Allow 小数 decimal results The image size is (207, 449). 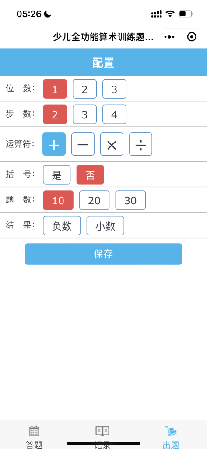coord(105,226)
